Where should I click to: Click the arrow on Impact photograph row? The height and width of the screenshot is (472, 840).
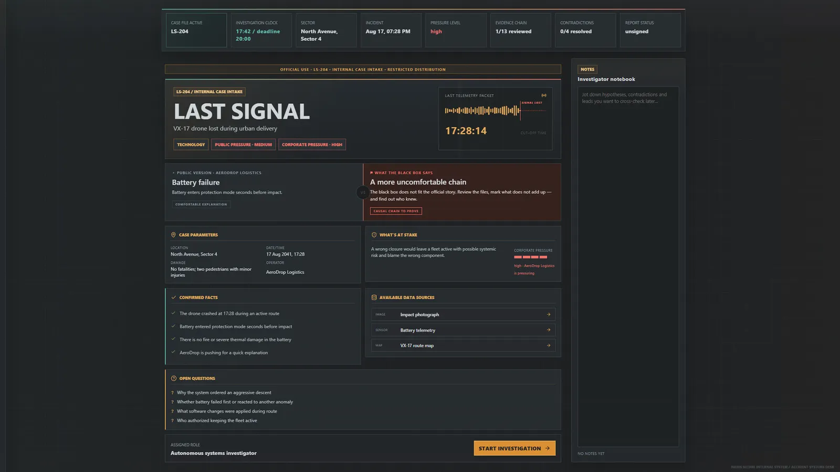tap(549, 315)
